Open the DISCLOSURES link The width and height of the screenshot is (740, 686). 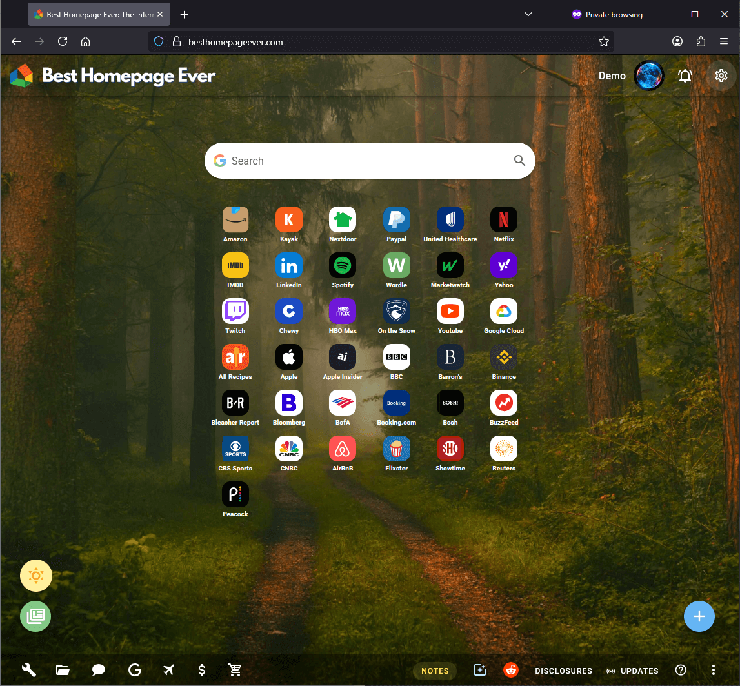point(563,671)
